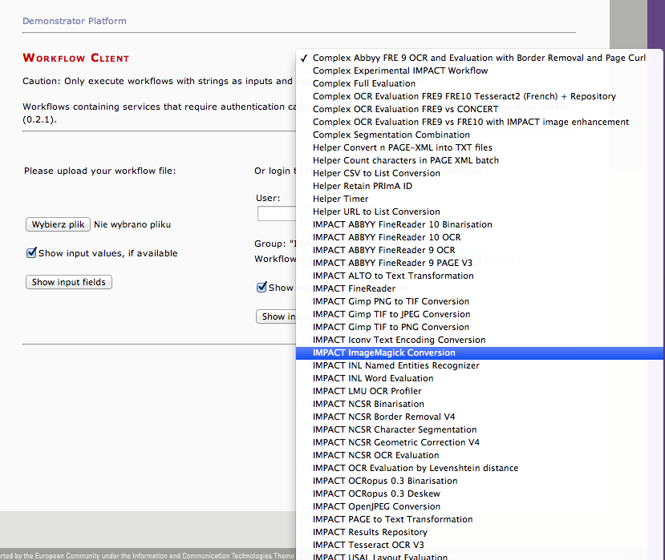The image size is (665, 560).
Task: Select IMPACT PAGE to Text Transformation
Action: coord(479,519)
